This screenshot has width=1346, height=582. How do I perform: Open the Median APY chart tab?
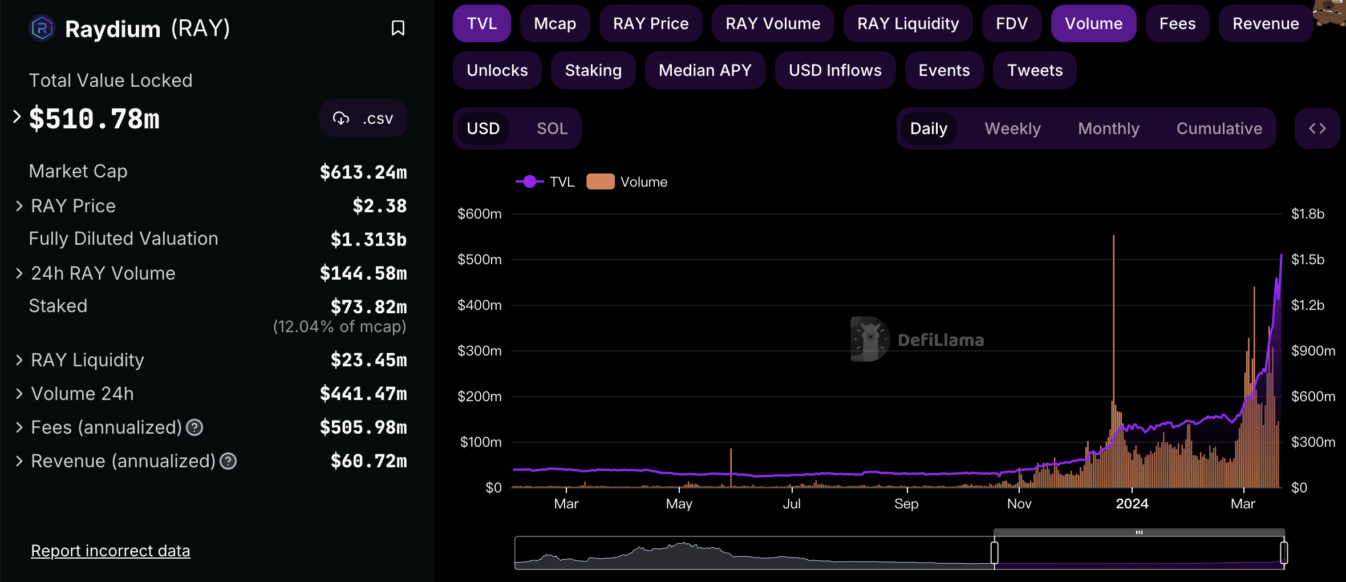click(x=705, y=70)
